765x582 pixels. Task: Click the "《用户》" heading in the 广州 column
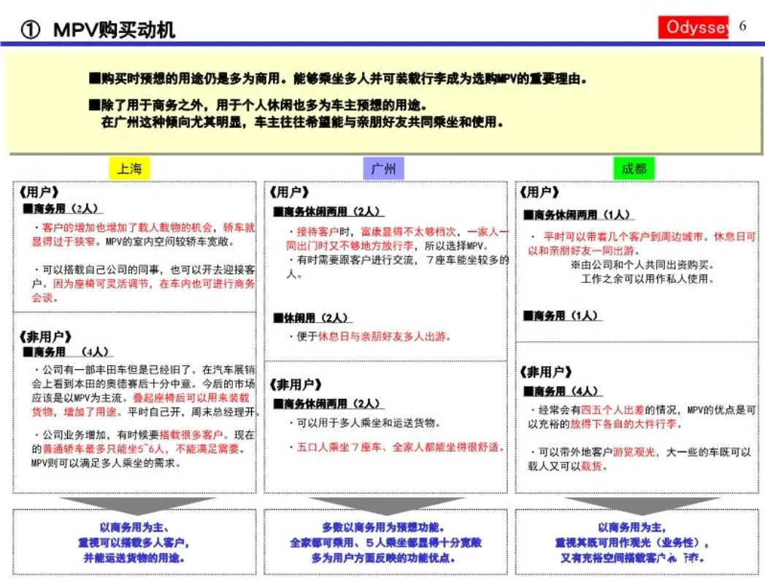(289, 192)
